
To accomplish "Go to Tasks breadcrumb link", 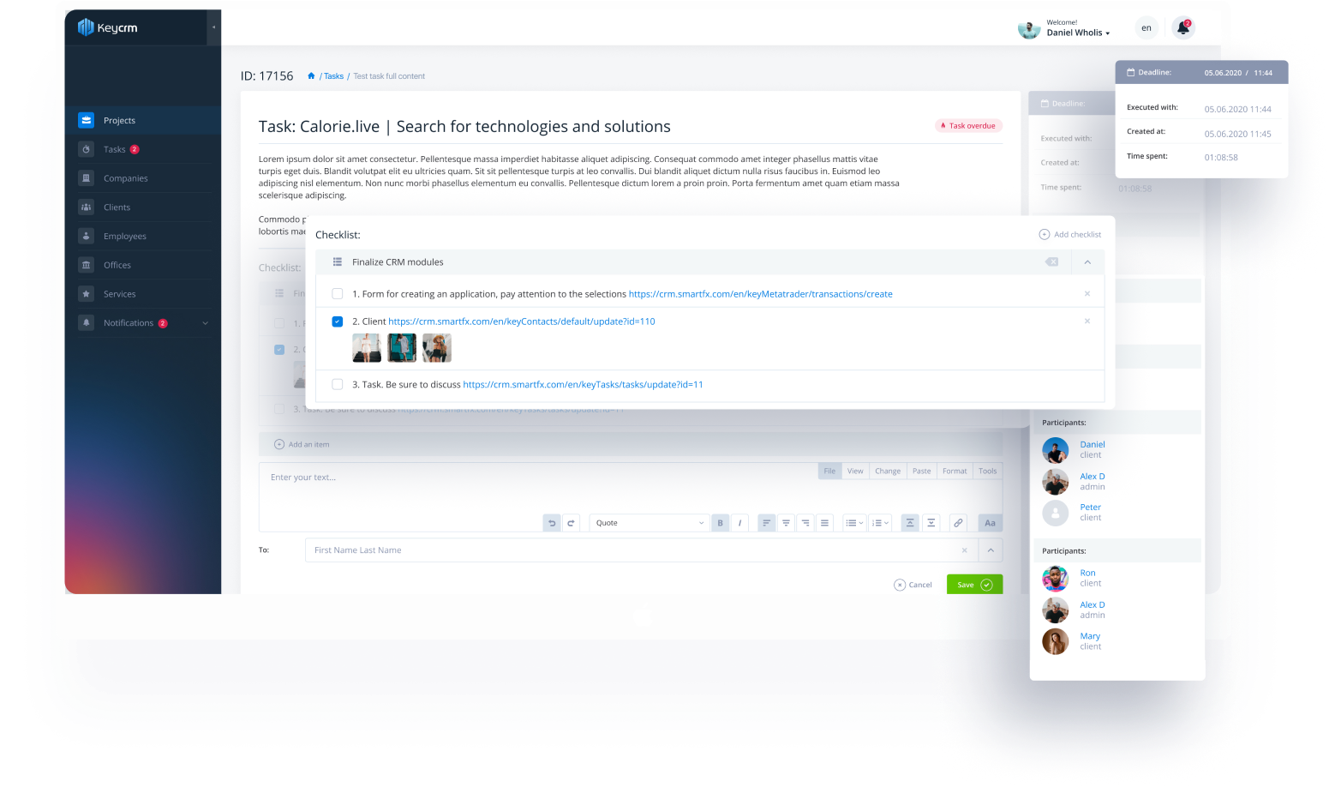I will (333, 76).
